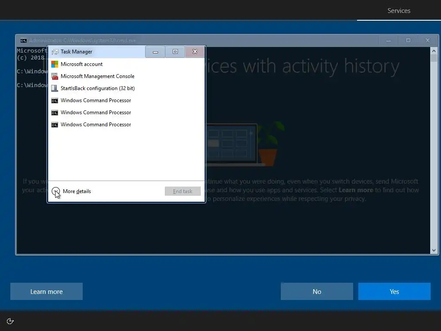Click the More details text label
The height and width of the screenshot is (331, 441).
tap(77, 191)
